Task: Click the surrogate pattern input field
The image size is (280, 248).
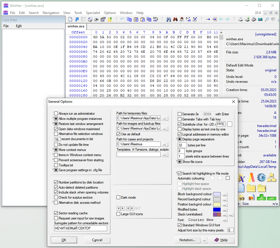Action: [x=80, y=228]
